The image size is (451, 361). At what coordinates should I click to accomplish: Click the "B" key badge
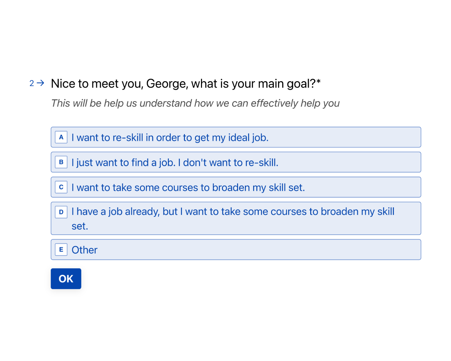pyautogui.click(x=61, y=162)
